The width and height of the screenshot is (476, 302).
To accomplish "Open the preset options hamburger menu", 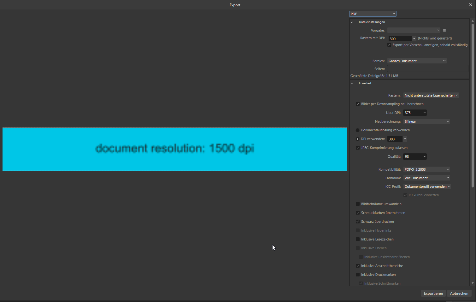I will (444, 30).
